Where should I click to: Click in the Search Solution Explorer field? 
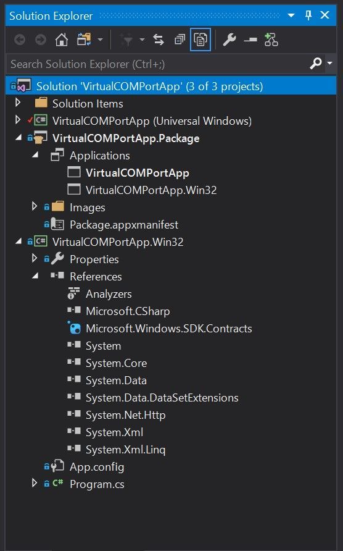click(157, 64)
